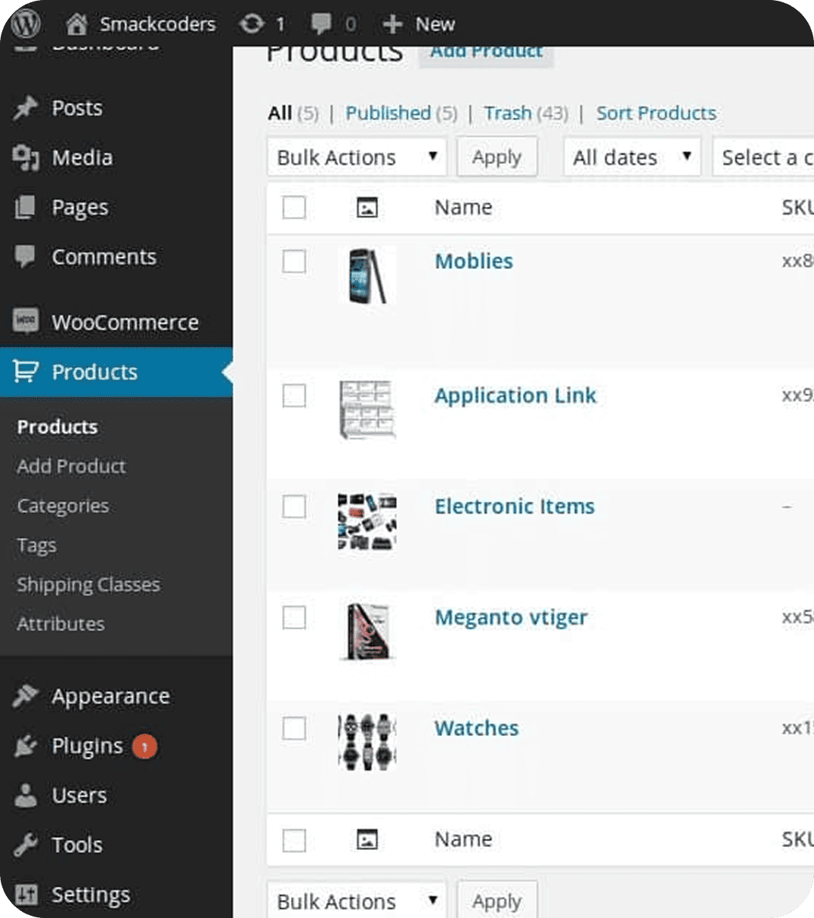Click the plus New icon
The image size is (814, 918).
pyautogui.click(x=392, y=24)
